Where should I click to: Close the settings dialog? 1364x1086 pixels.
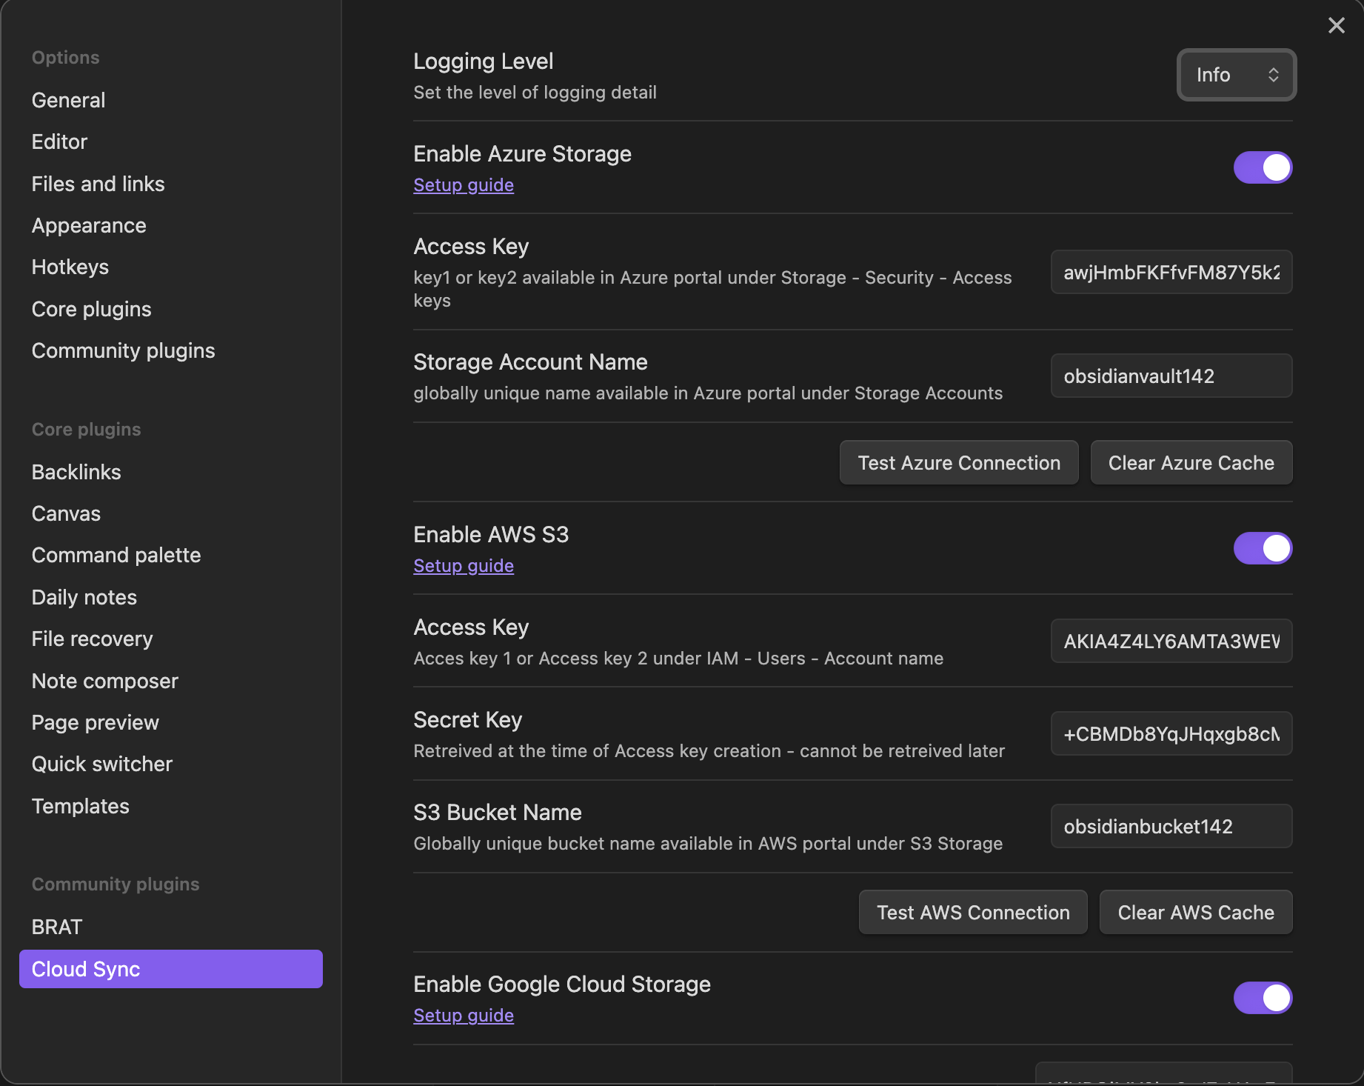tap(1336, 25)
